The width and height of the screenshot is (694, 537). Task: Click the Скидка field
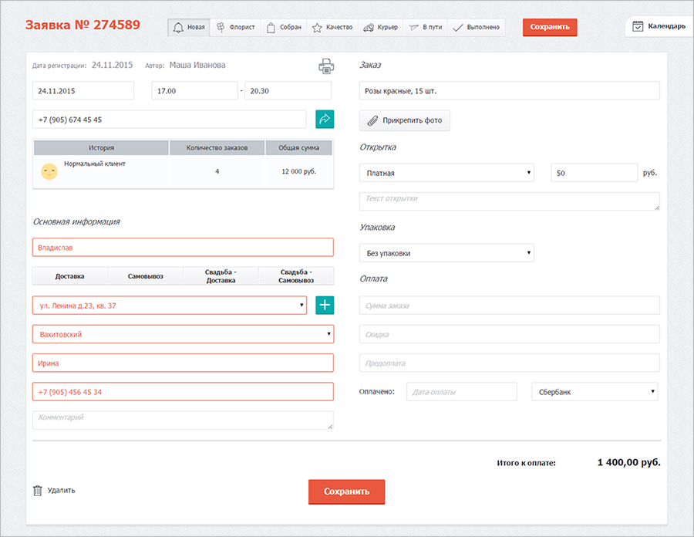[510, 334]
